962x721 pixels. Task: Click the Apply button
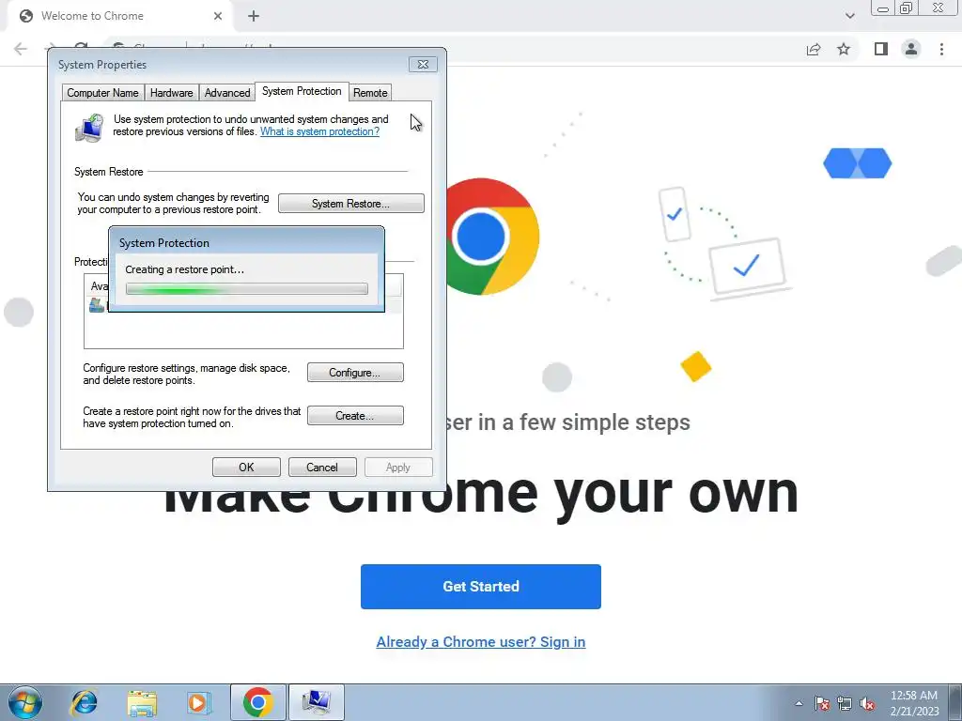[398, 468]
